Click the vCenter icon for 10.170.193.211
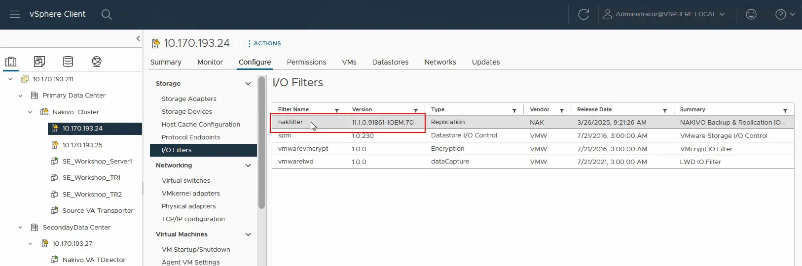Screen dimensions: 802x266 (25, 79)
